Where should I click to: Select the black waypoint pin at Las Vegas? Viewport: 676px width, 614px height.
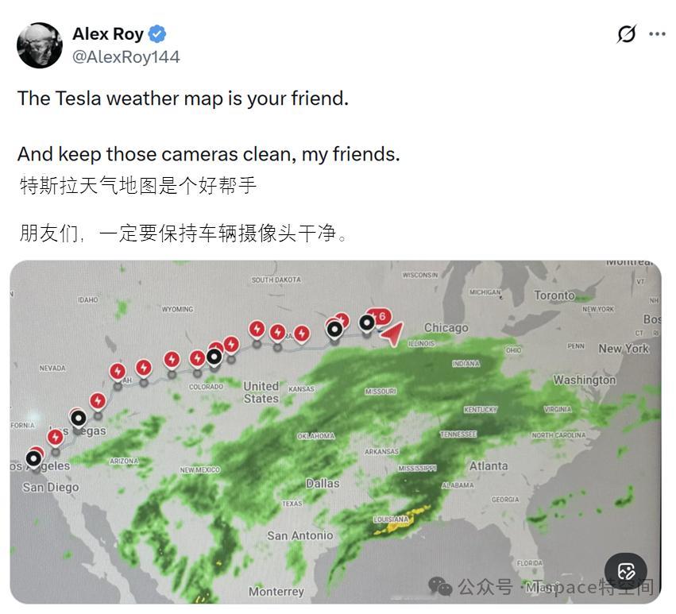(79, 419)
